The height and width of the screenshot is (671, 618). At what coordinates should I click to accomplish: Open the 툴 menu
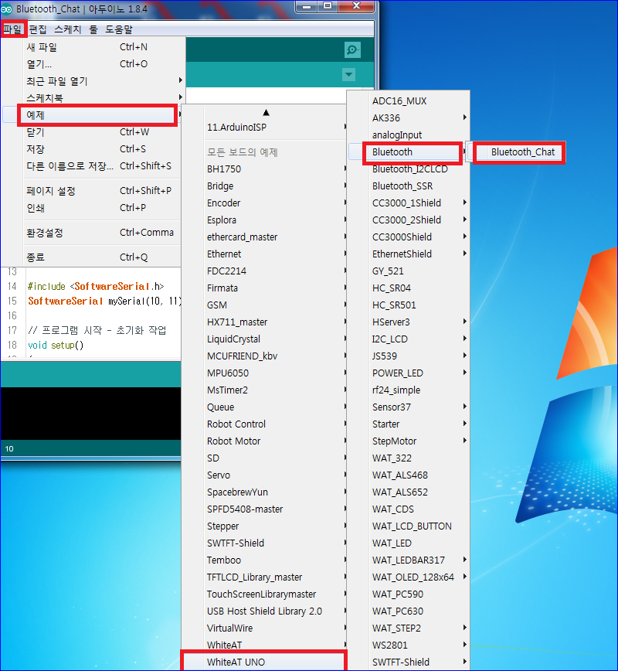pyautogui.click(x=93, y=29)
